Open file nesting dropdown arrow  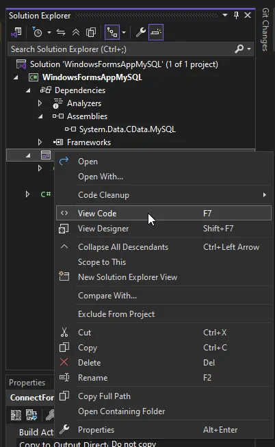click(x=124, y=32)
